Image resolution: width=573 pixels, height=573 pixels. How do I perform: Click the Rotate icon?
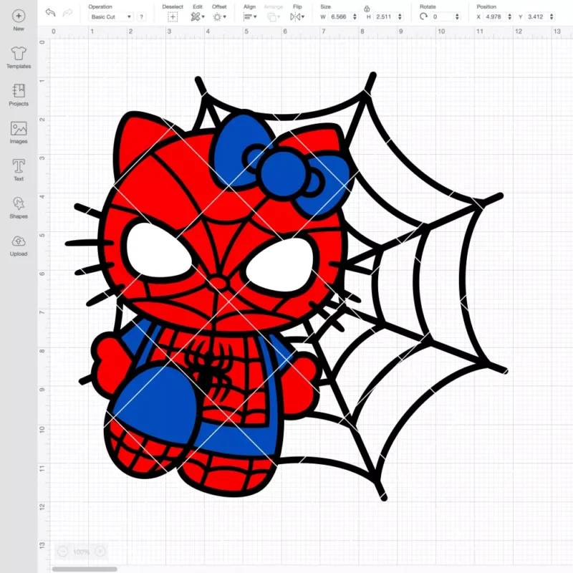pos(423,16)
